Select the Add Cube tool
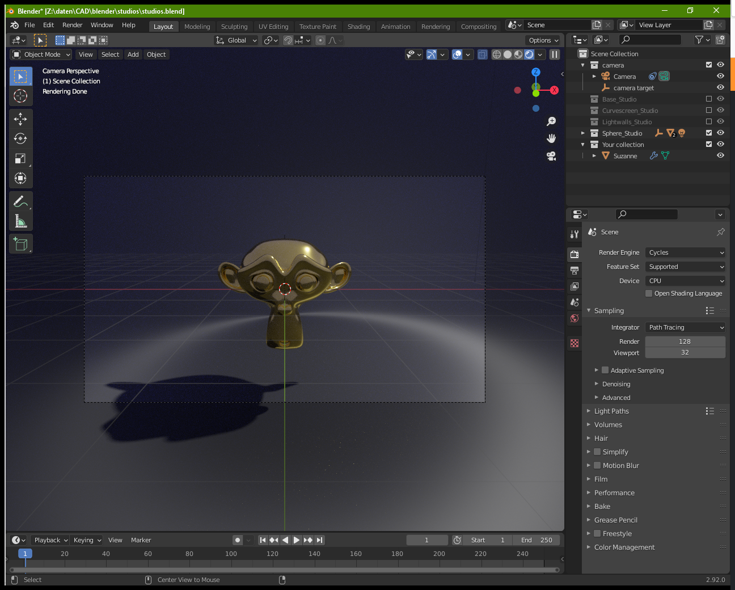 (20, 244)
